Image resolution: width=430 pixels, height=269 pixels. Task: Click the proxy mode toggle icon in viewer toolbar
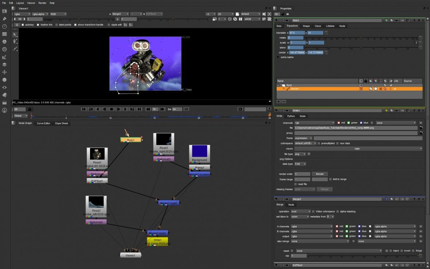pyautogui.click(x=214, y=19)
